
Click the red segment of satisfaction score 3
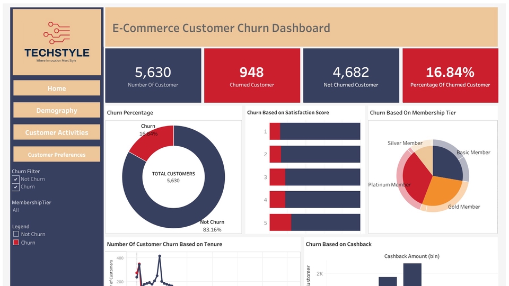[277, 177]
